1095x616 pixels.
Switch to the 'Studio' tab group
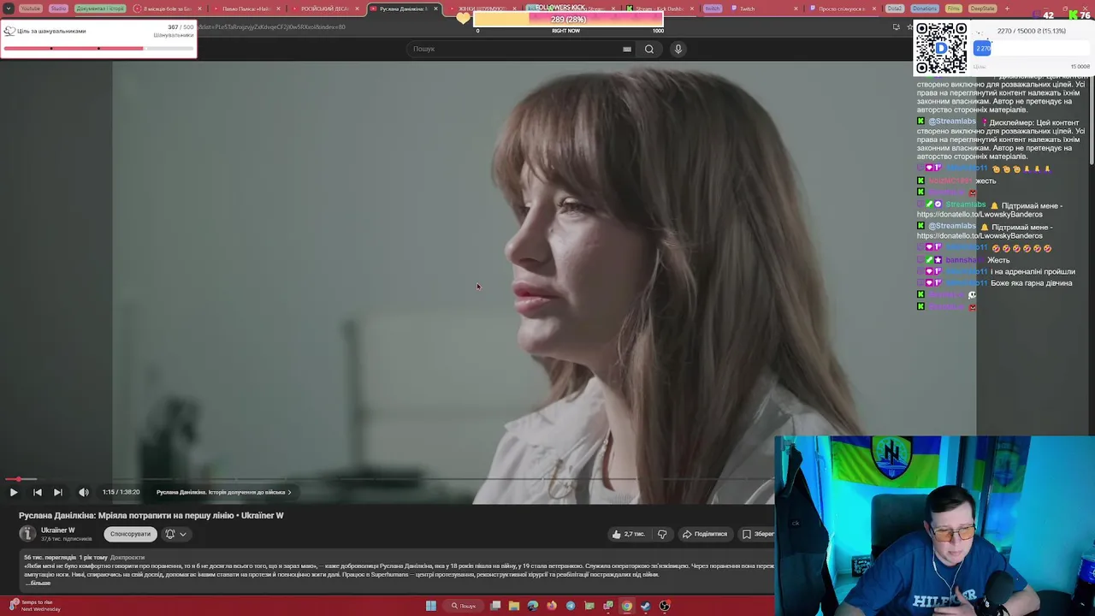pos(58,9)
